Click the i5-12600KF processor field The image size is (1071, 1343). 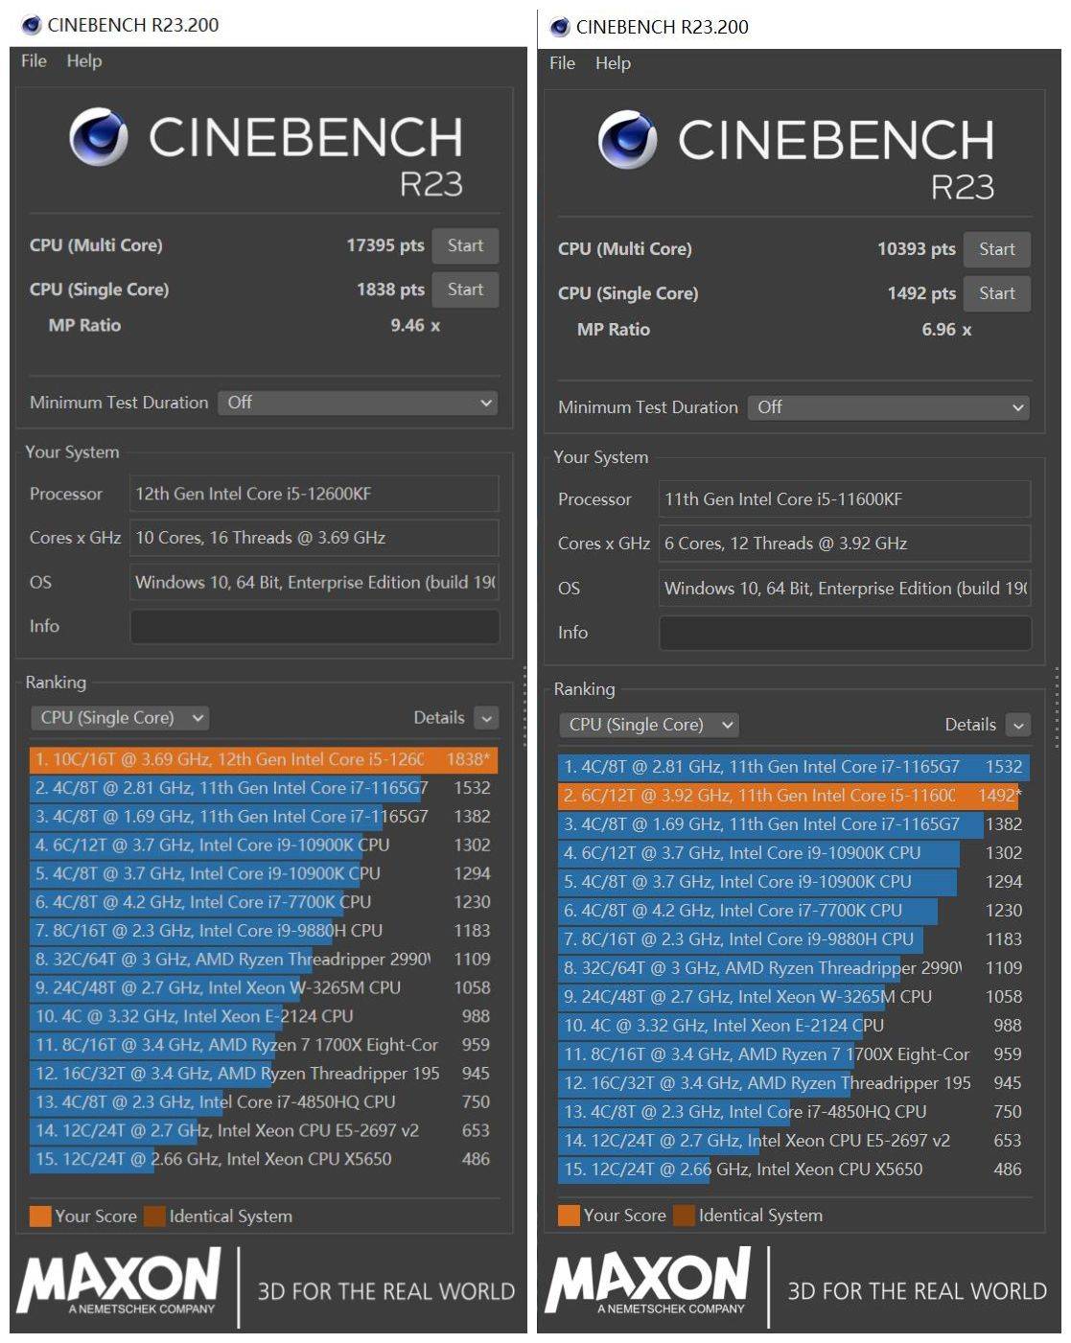(314, 494)
